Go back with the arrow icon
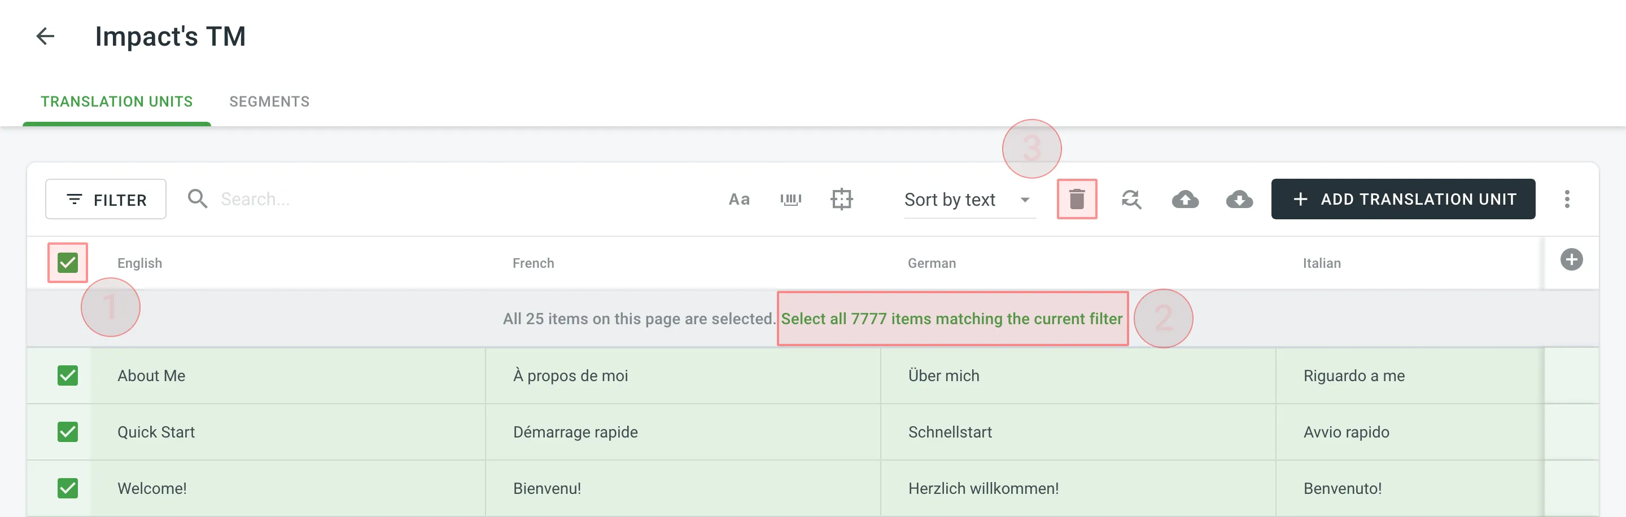The height and width of the screenshot is (517, 1626). [x=45, y=36]
